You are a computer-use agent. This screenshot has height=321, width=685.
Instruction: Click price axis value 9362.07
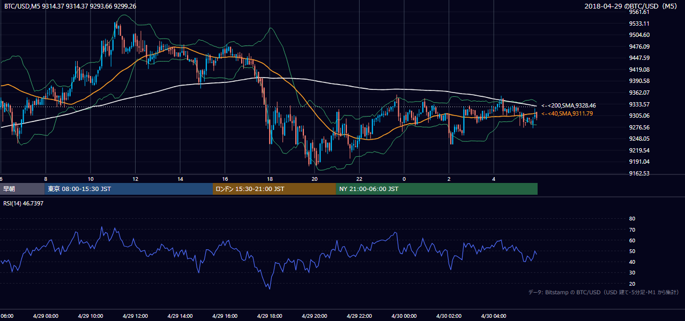click(x=639, y=93)
